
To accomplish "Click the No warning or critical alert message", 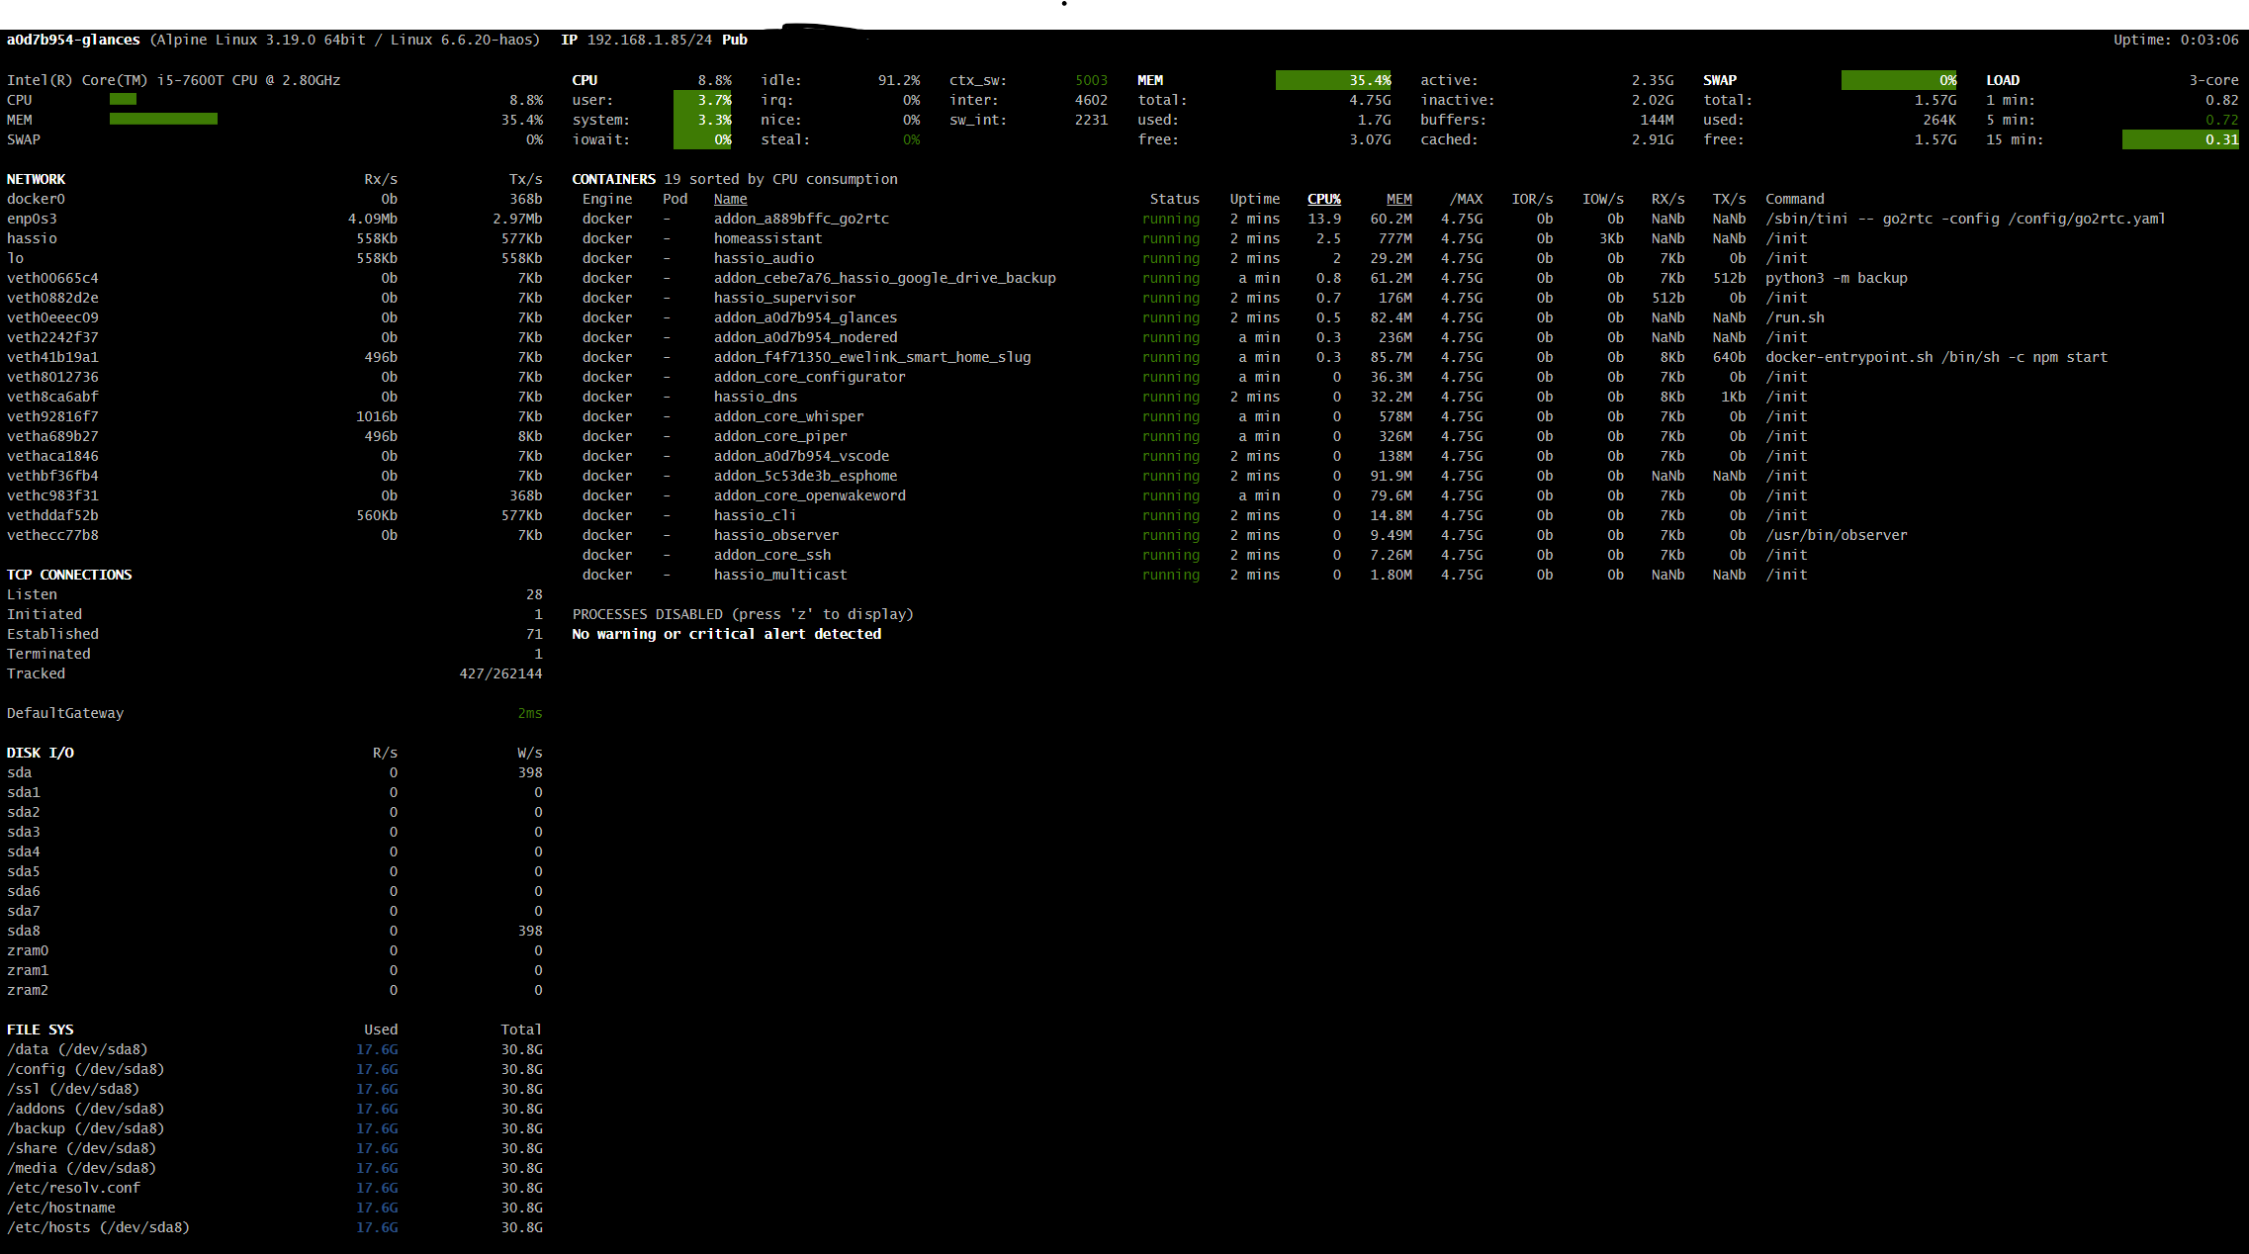I will 726,634.
